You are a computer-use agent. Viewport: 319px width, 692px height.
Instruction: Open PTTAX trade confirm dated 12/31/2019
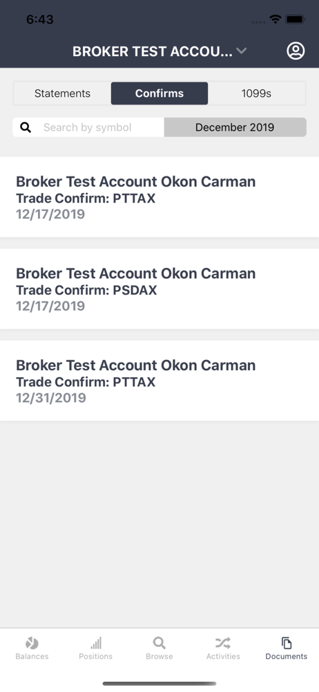pos(159,381)
